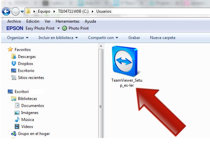The width and height of the screenshot is (210, 149).
Task: Click the Photo Print text button
Action: click(x=79, y=28)
